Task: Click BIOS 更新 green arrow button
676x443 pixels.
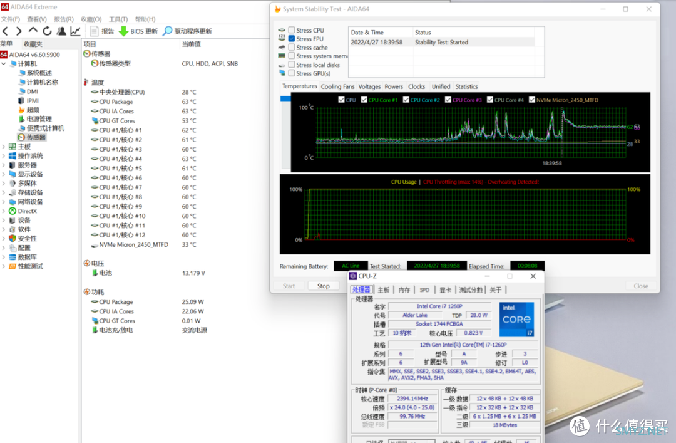Action: coord(138,31)
